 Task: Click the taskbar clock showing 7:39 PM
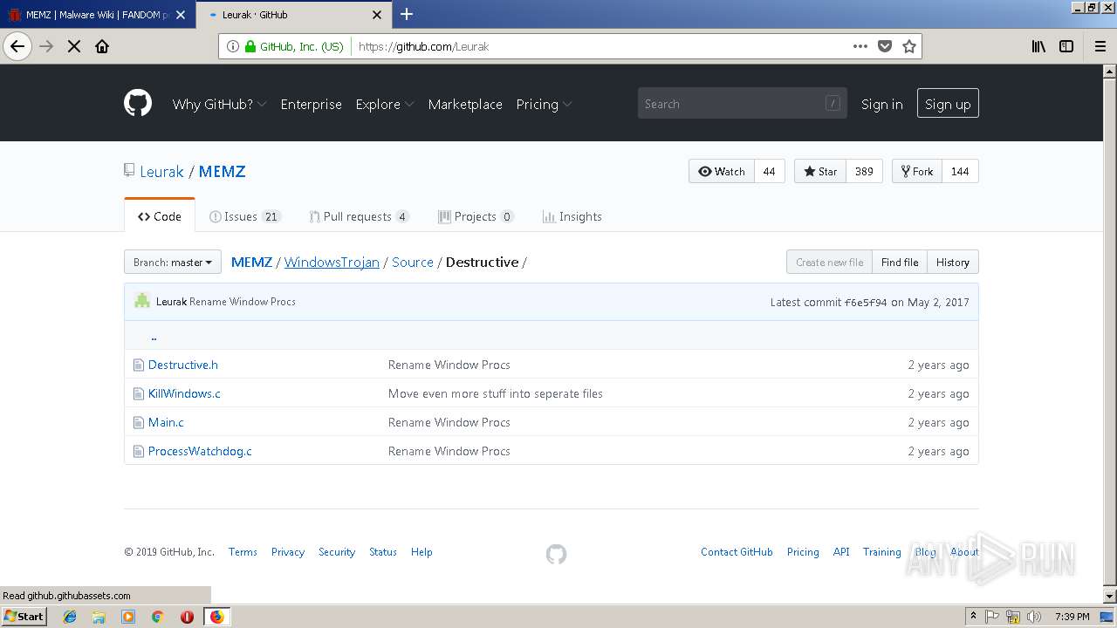pos(1072,617)
